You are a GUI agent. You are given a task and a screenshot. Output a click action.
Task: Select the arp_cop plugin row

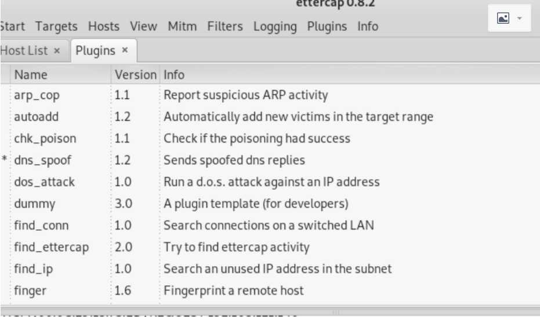click(x=270, y=95)
